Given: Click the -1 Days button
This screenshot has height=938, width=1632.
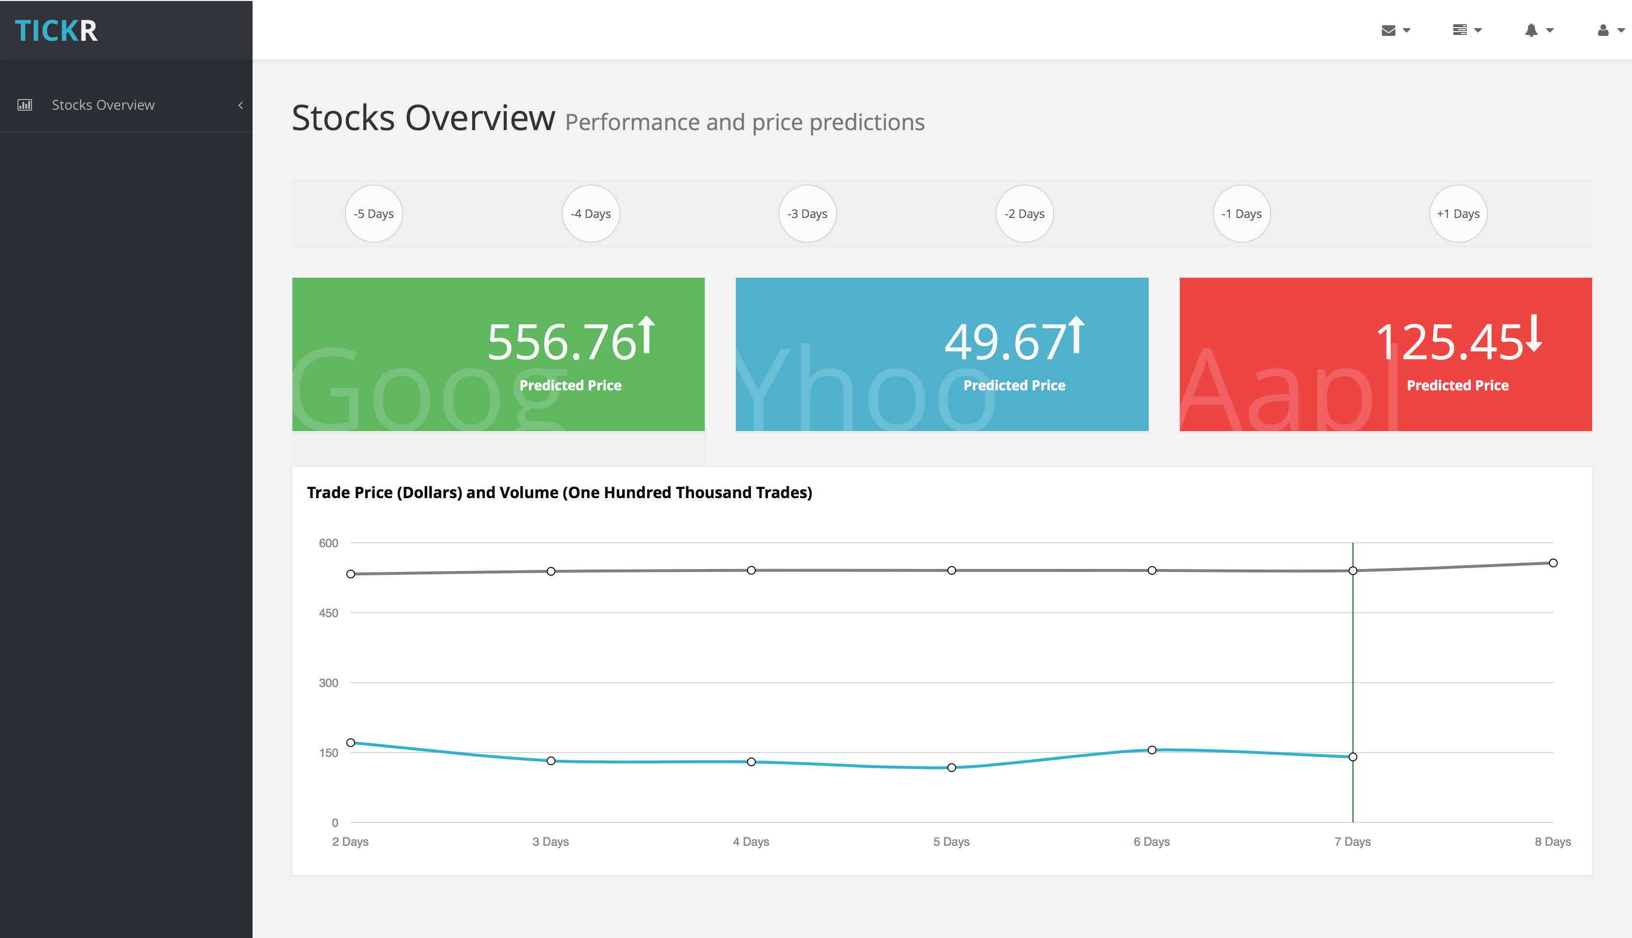Looking at the screenshot, I should [x=1241, y=214].
